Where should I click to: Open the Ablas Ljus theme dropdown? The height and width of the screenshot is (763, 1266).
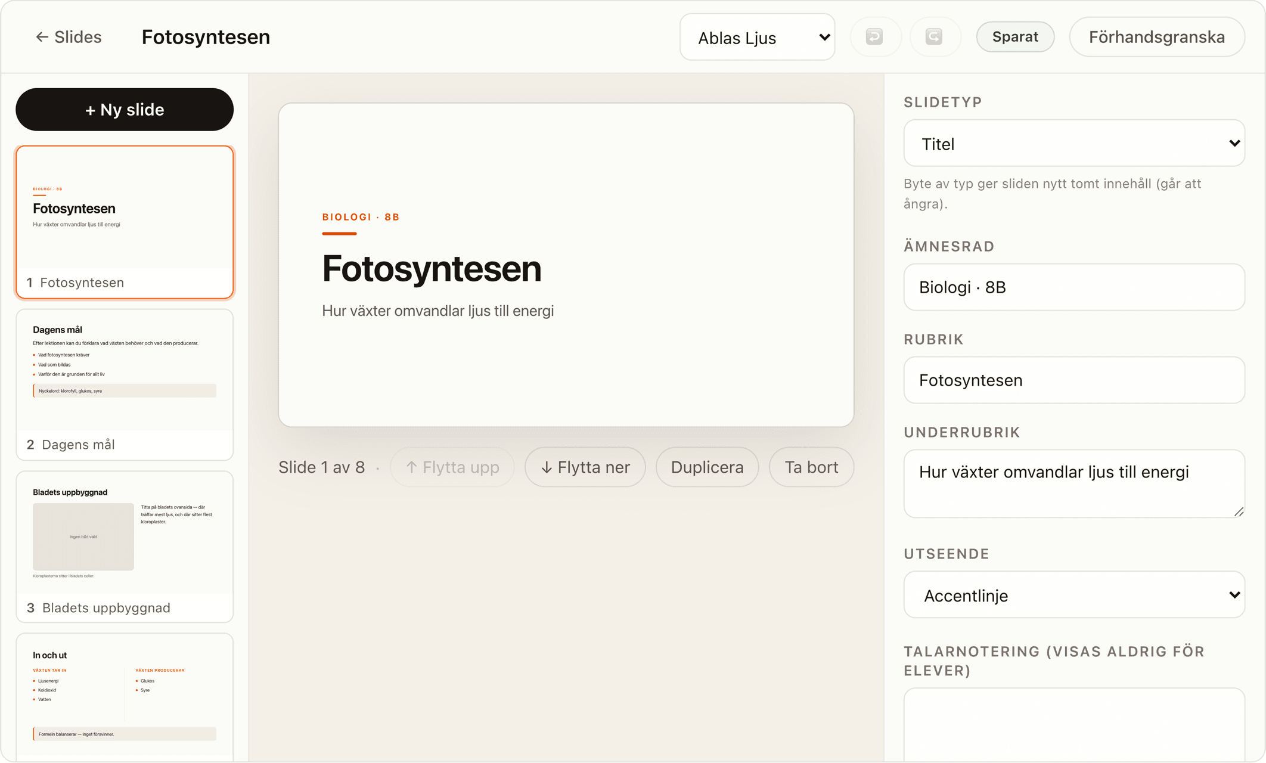tap(757, 37)
